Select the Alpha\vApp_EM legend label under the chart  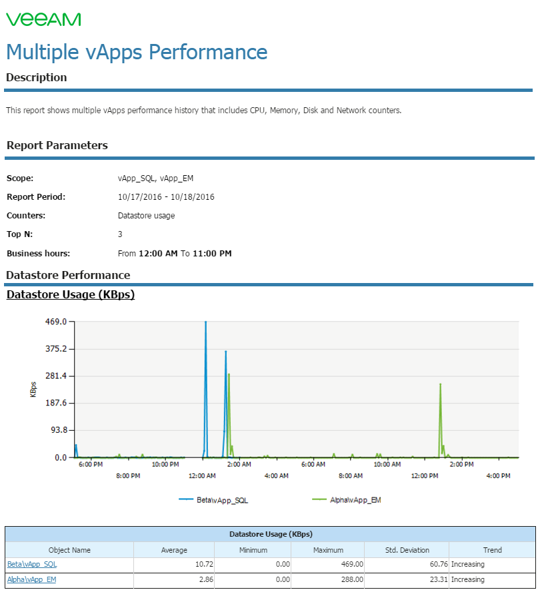click(355, 500)
